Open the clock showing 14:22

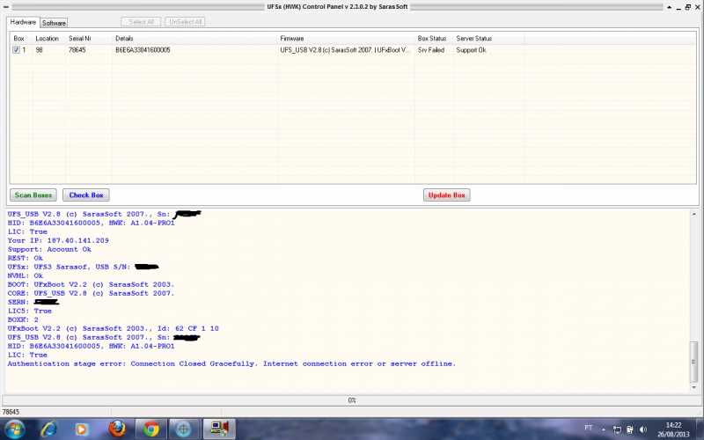pyautogui.click(x=673, y=429)
